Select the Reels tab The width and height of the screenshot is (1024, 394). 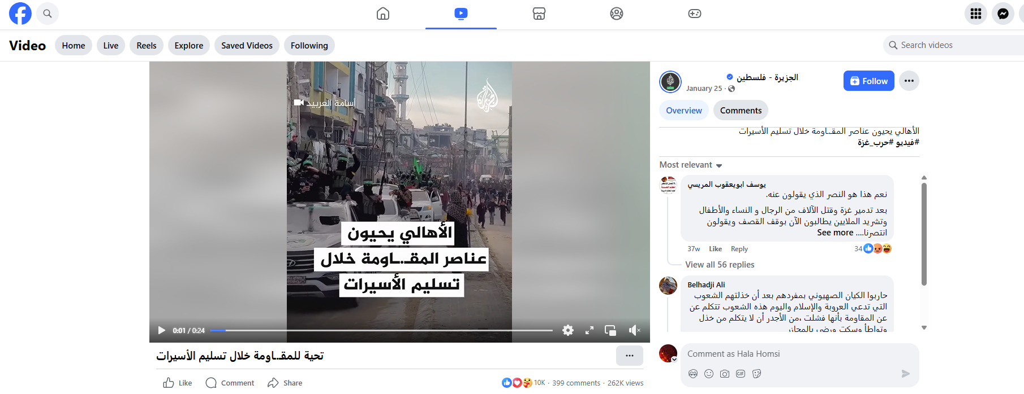tap(147, 45)
